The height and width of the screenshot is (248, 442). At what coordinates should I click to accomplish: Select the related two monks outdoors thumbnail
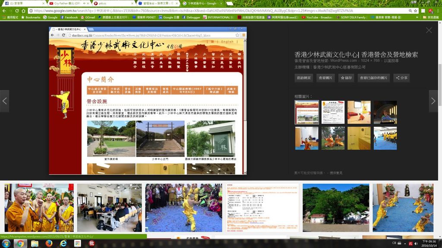(333, 138)
